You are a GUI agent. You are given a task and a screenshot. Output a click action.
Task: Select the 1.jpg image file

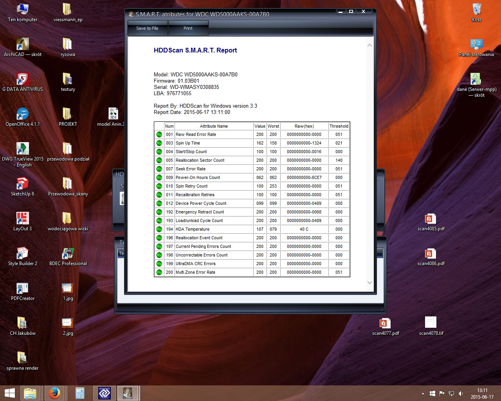(x=68, y=292)
